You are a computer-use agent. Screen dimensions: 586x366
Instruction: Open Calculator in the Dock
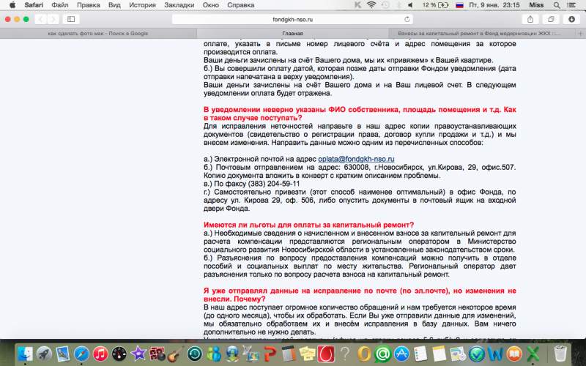click(289, 354)
